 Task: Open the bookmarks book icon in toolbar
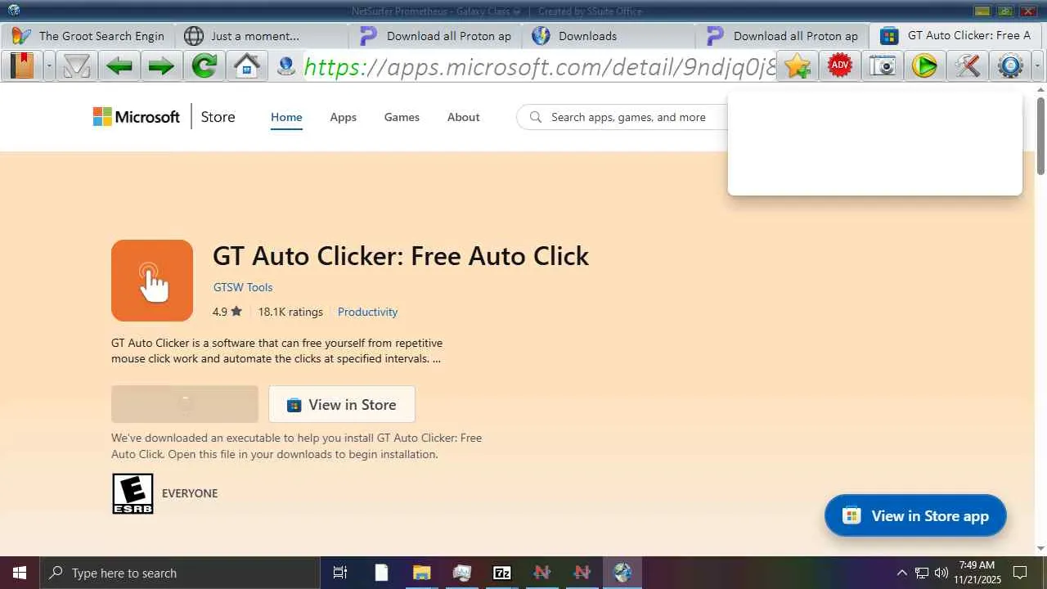22,65
